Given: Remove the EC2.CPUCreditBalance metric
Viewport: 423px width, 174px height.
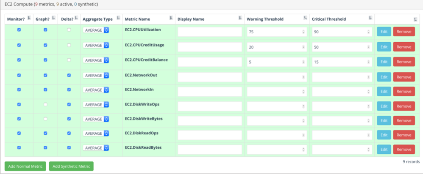Looking at the screenshot, I should 404,62.
